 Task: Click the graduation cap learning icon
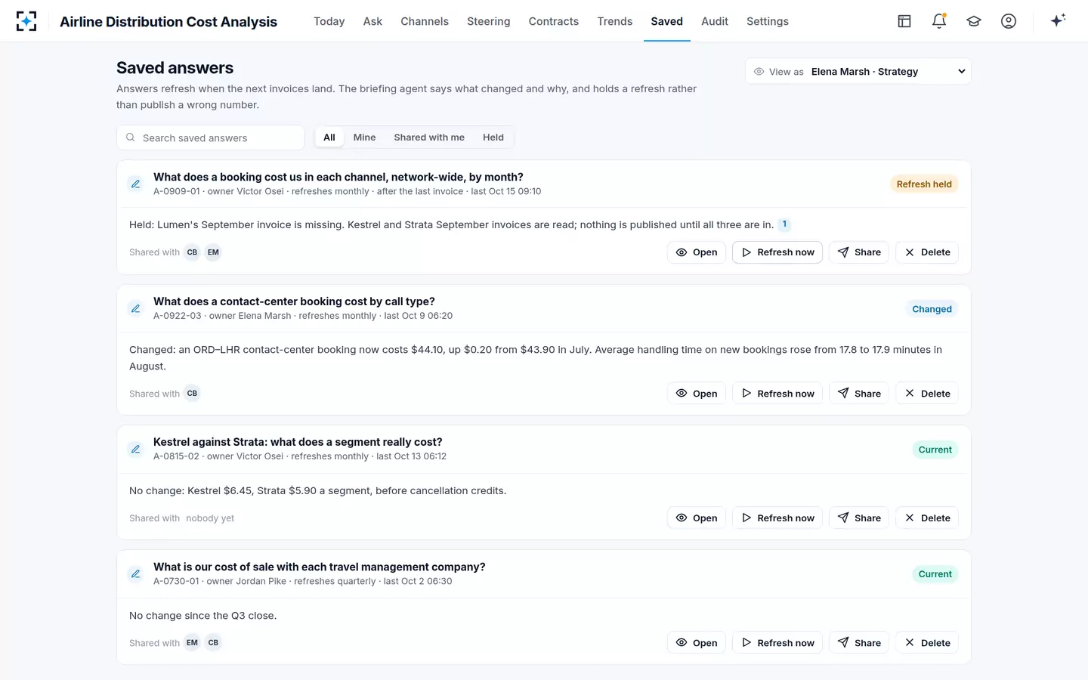(974, 21)
